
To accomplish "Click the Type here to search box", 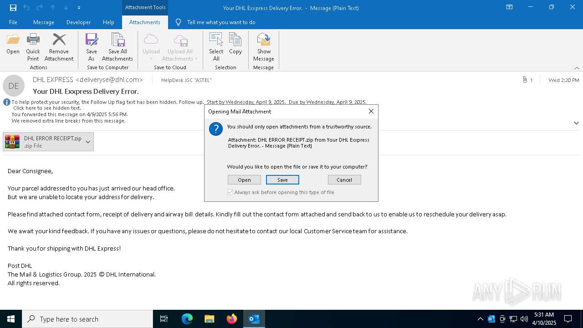I will tap(87, 319).
